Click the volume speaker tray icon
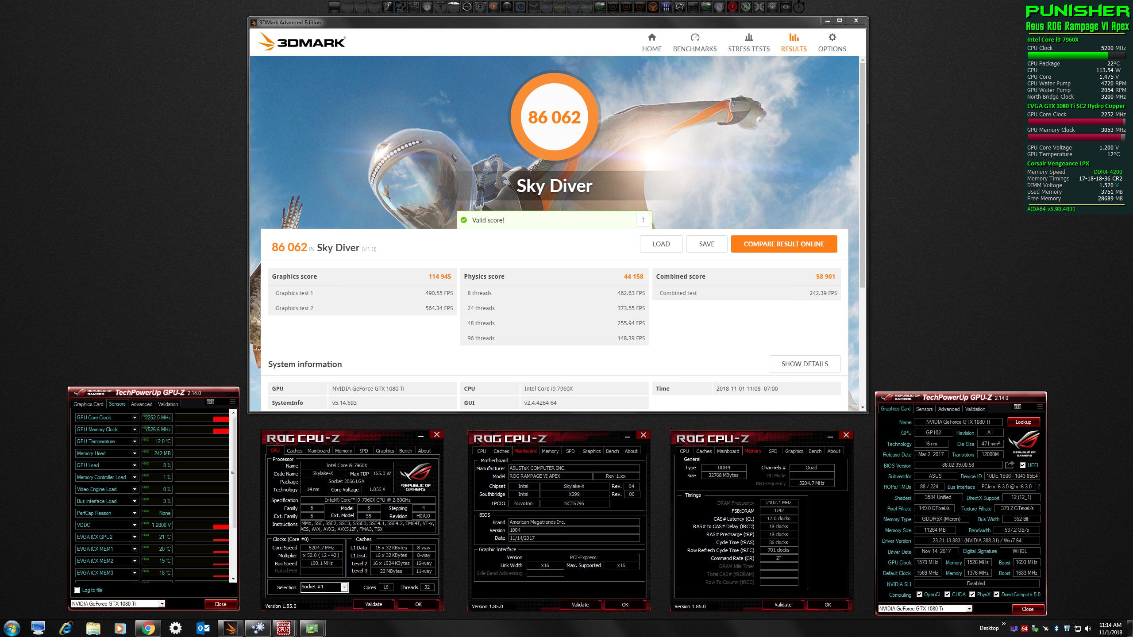 click(x=1088, y=629)
